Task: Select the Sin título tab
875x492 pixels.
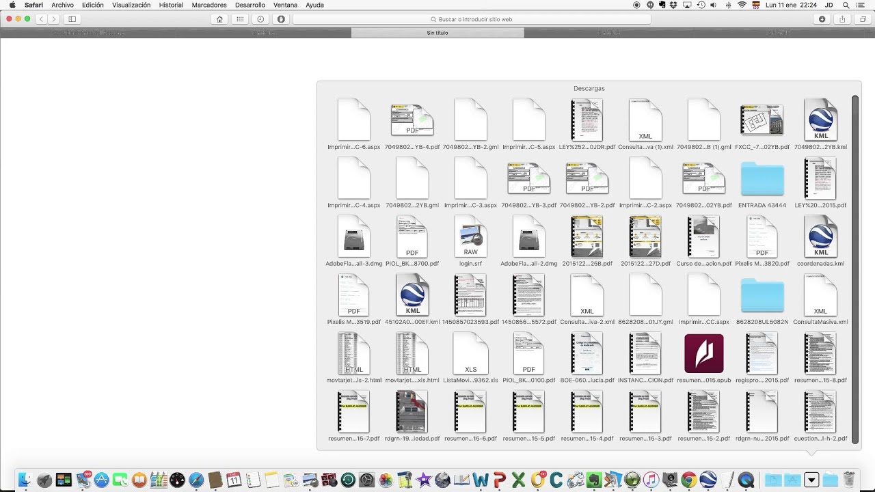Action: tap(437, 33)
